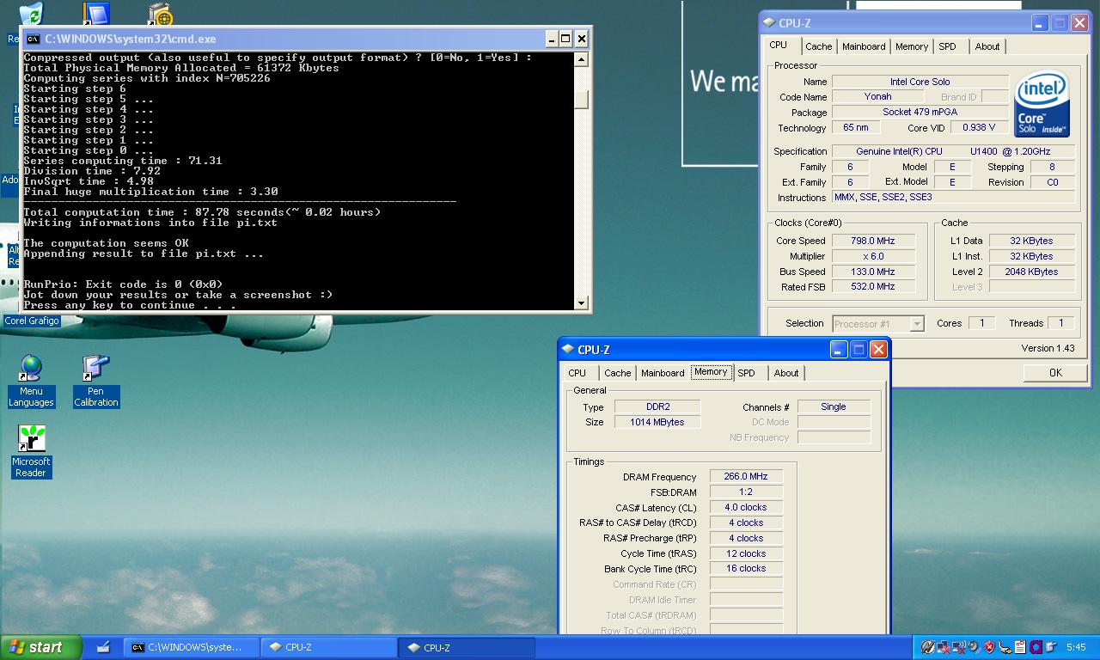
Task: Click the Name field showing Intel Core Solo
Action: pos(920,82)
